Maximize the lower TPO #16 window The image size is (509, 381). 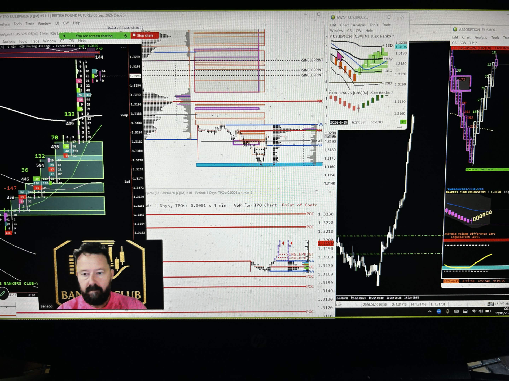pos(316,192)
